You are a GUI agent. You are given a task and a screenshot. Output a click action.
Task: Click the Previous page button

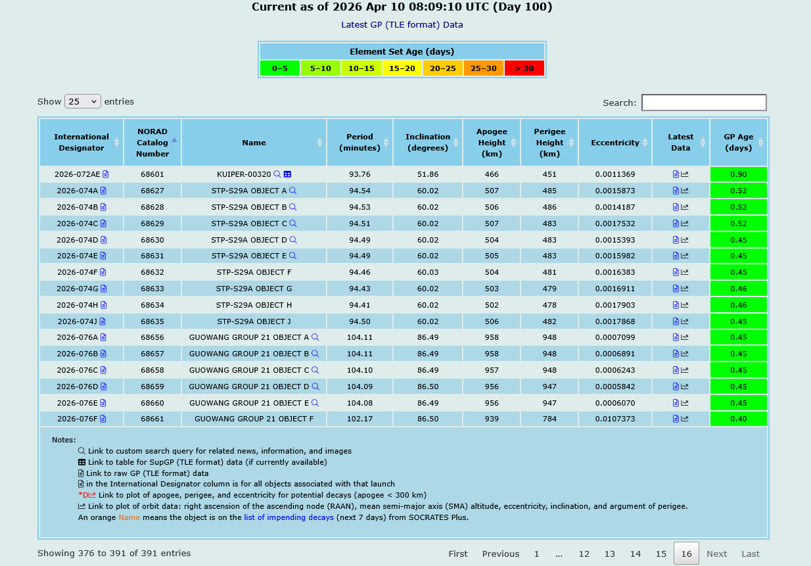[500, 554]
